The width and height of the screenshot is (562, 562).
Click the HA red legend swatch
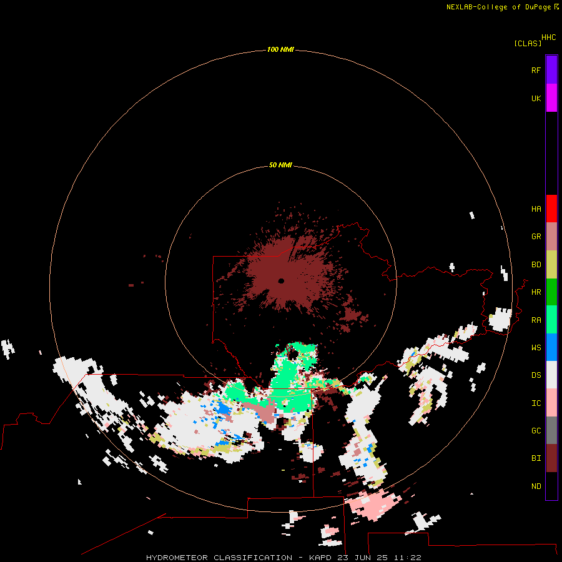551,209
